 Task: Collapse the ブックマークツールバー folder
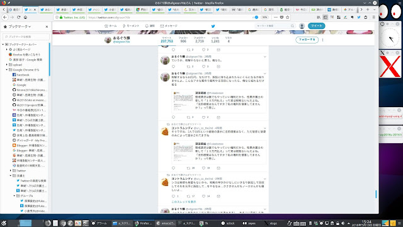click(x=3, y=44)
